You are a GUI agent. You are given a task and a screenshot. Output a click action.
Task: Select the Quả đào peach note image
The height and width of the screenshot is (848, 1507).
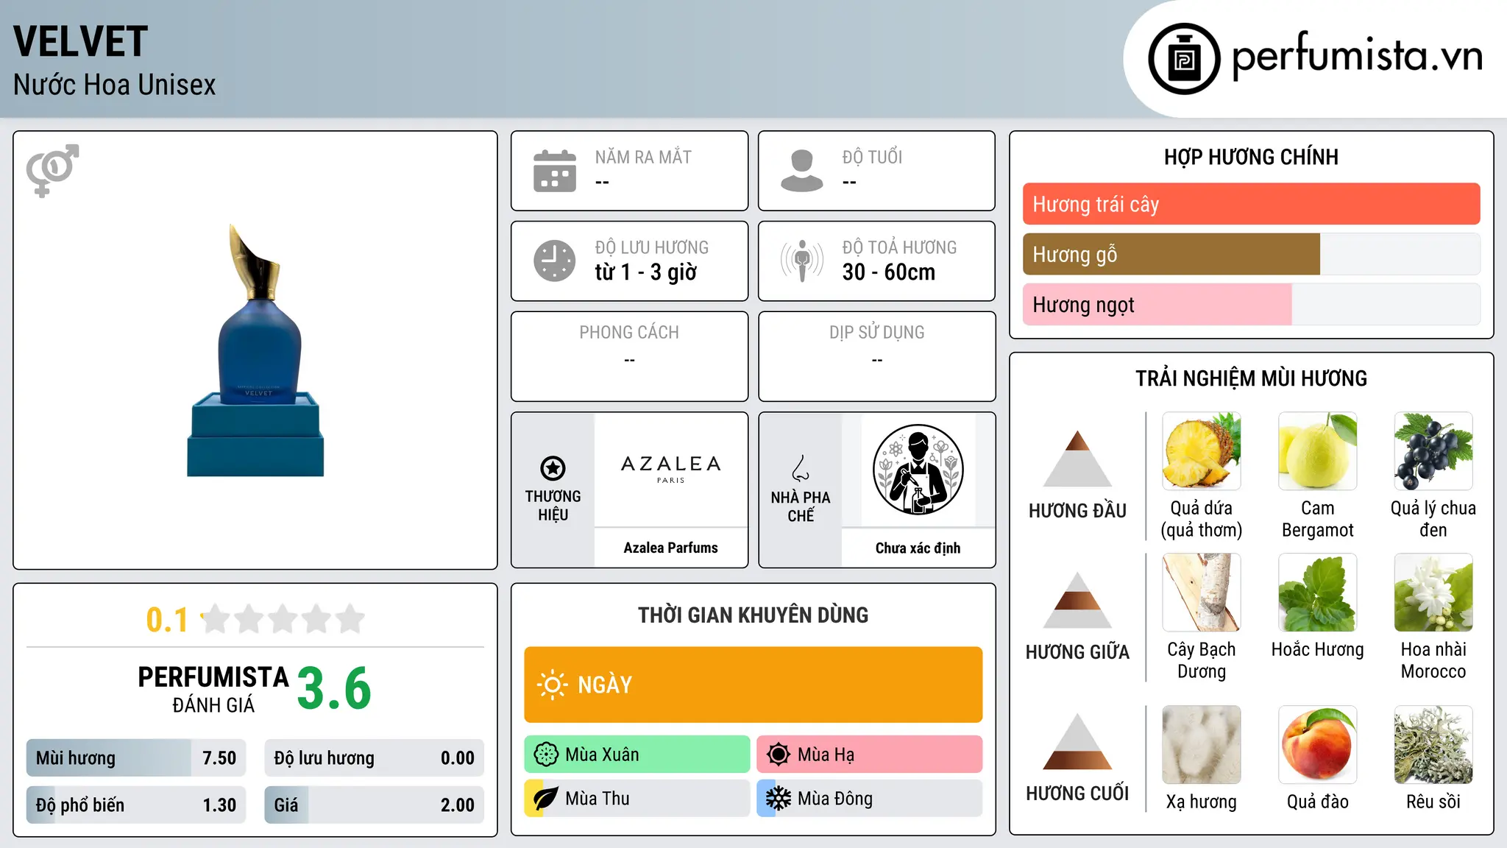point(1317,745)
